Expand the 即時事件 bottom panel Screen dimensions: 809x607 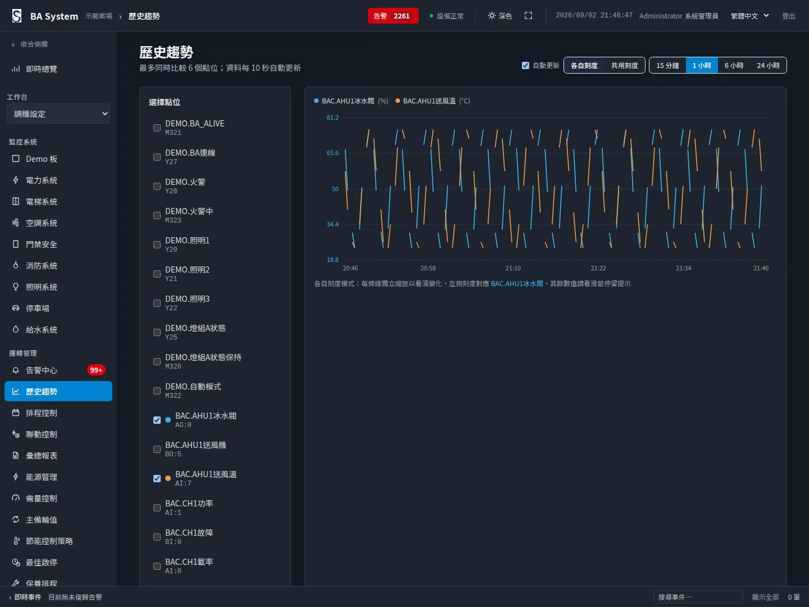tap(25, 597)
